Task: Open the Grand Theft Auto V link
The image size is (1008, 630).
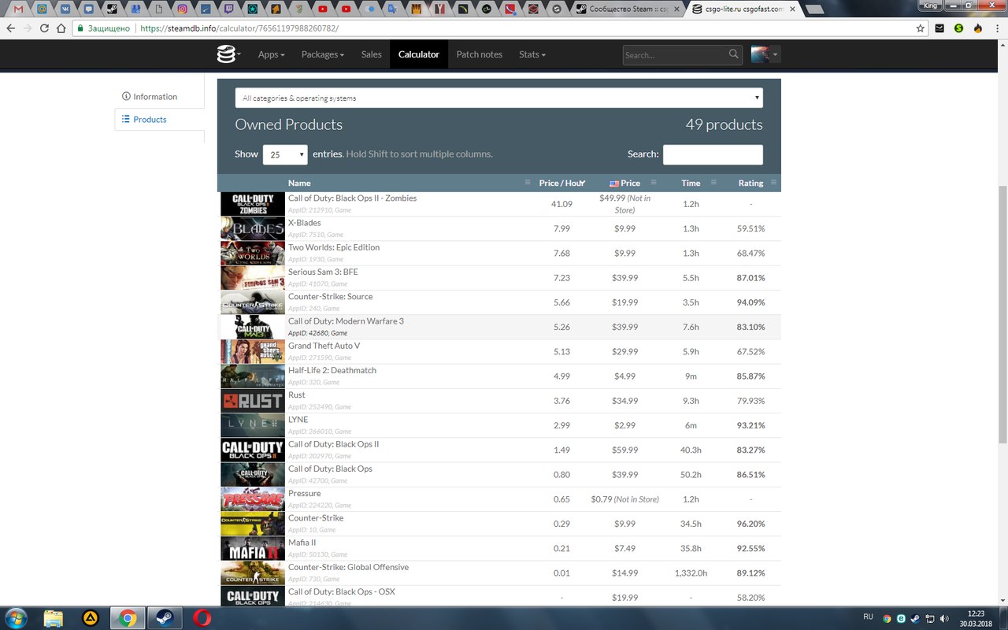Action: coord(322,346)
